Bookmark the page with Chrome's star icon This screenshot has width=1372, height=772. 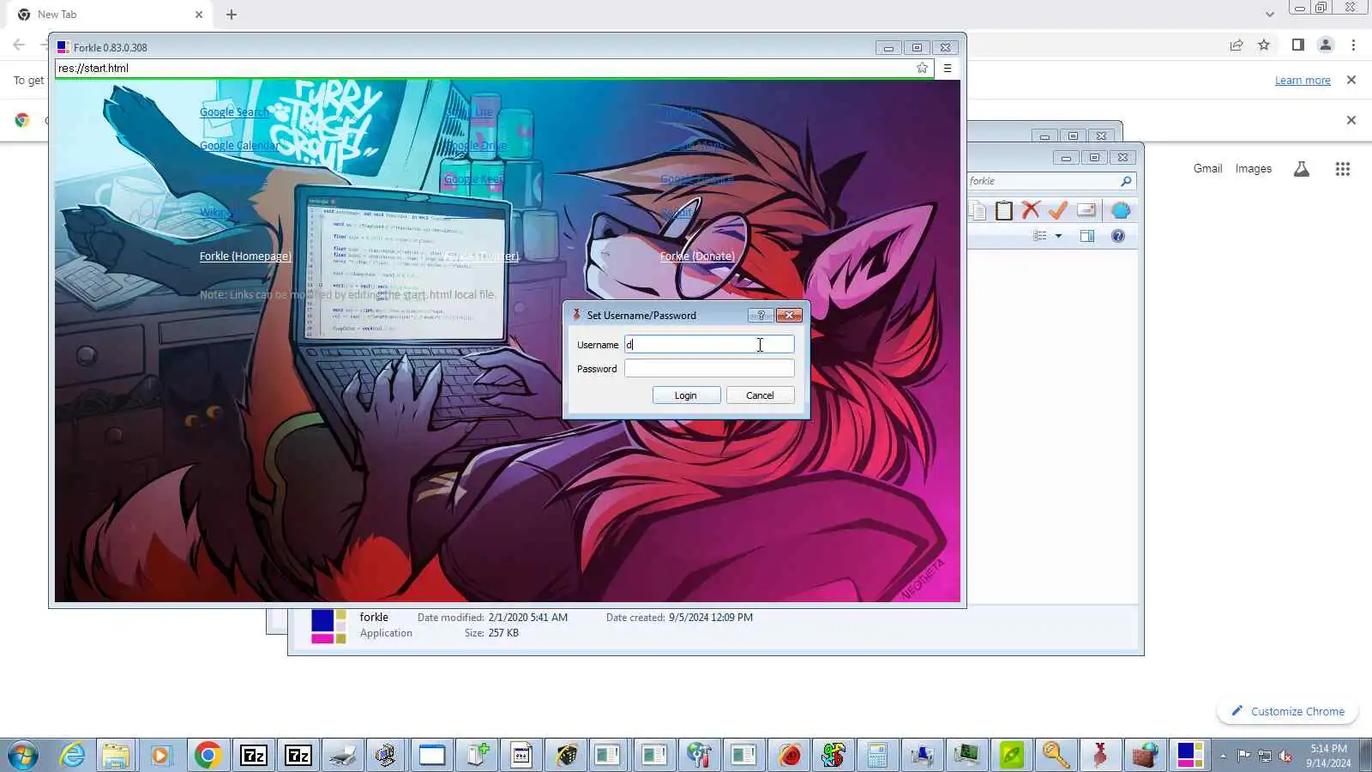pyautogui.click(x=1264, y=45)
